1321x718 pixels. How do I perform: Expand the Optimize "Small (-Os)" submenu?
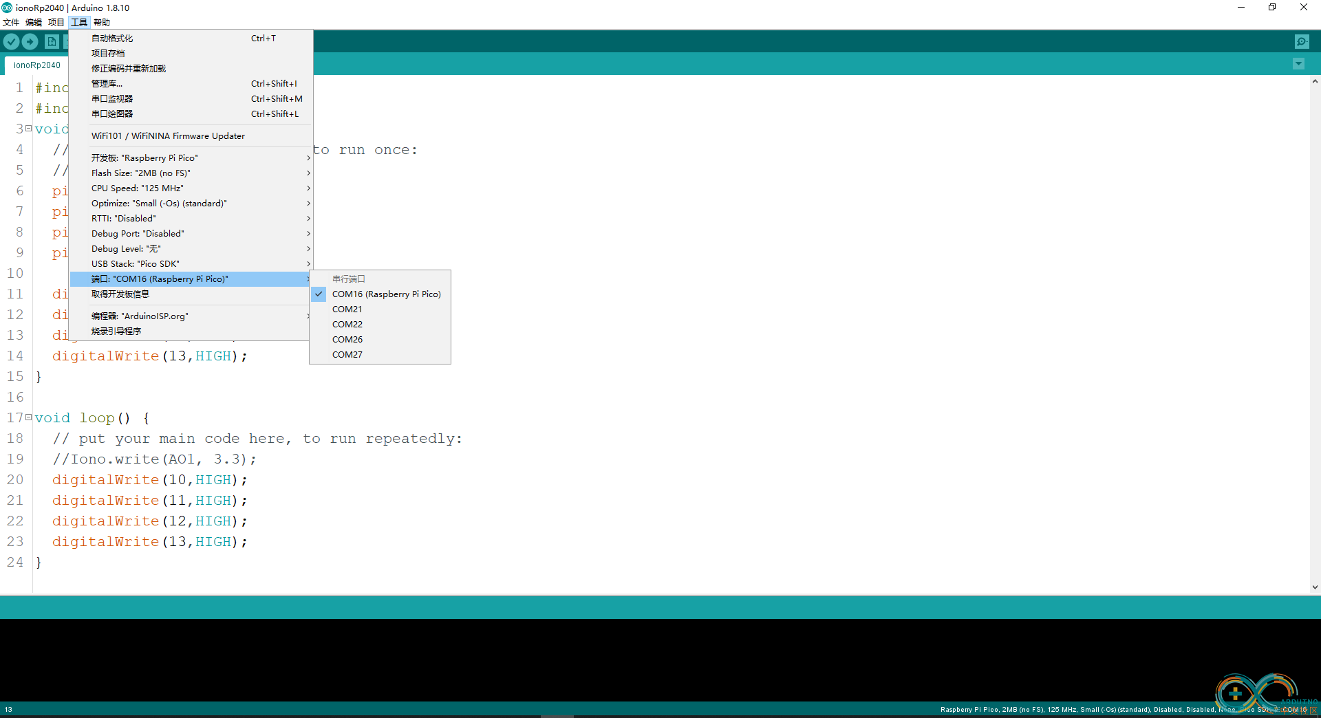pos(191,204)
